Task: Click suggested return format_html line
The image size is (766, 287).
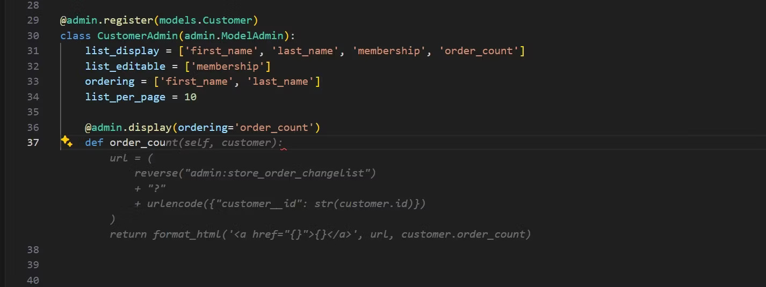Action: tap(320, 234)
